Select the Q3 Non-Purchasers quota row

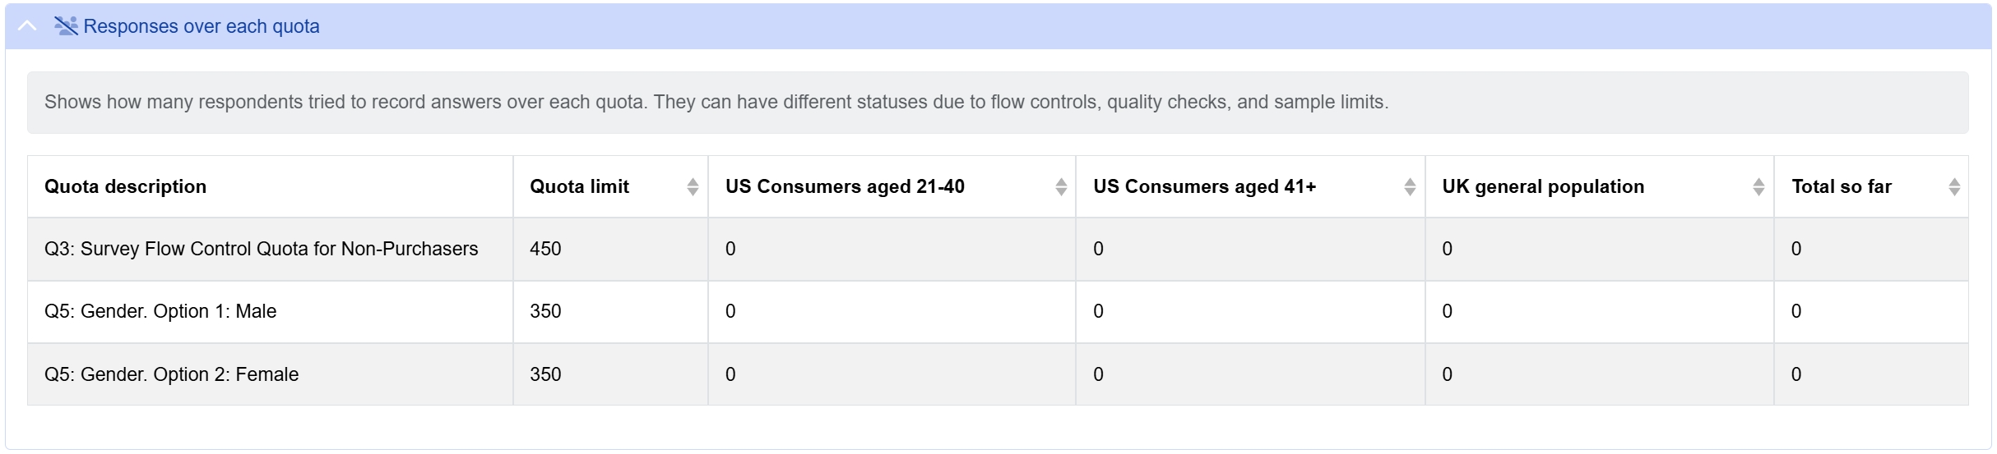coord(261,249)
